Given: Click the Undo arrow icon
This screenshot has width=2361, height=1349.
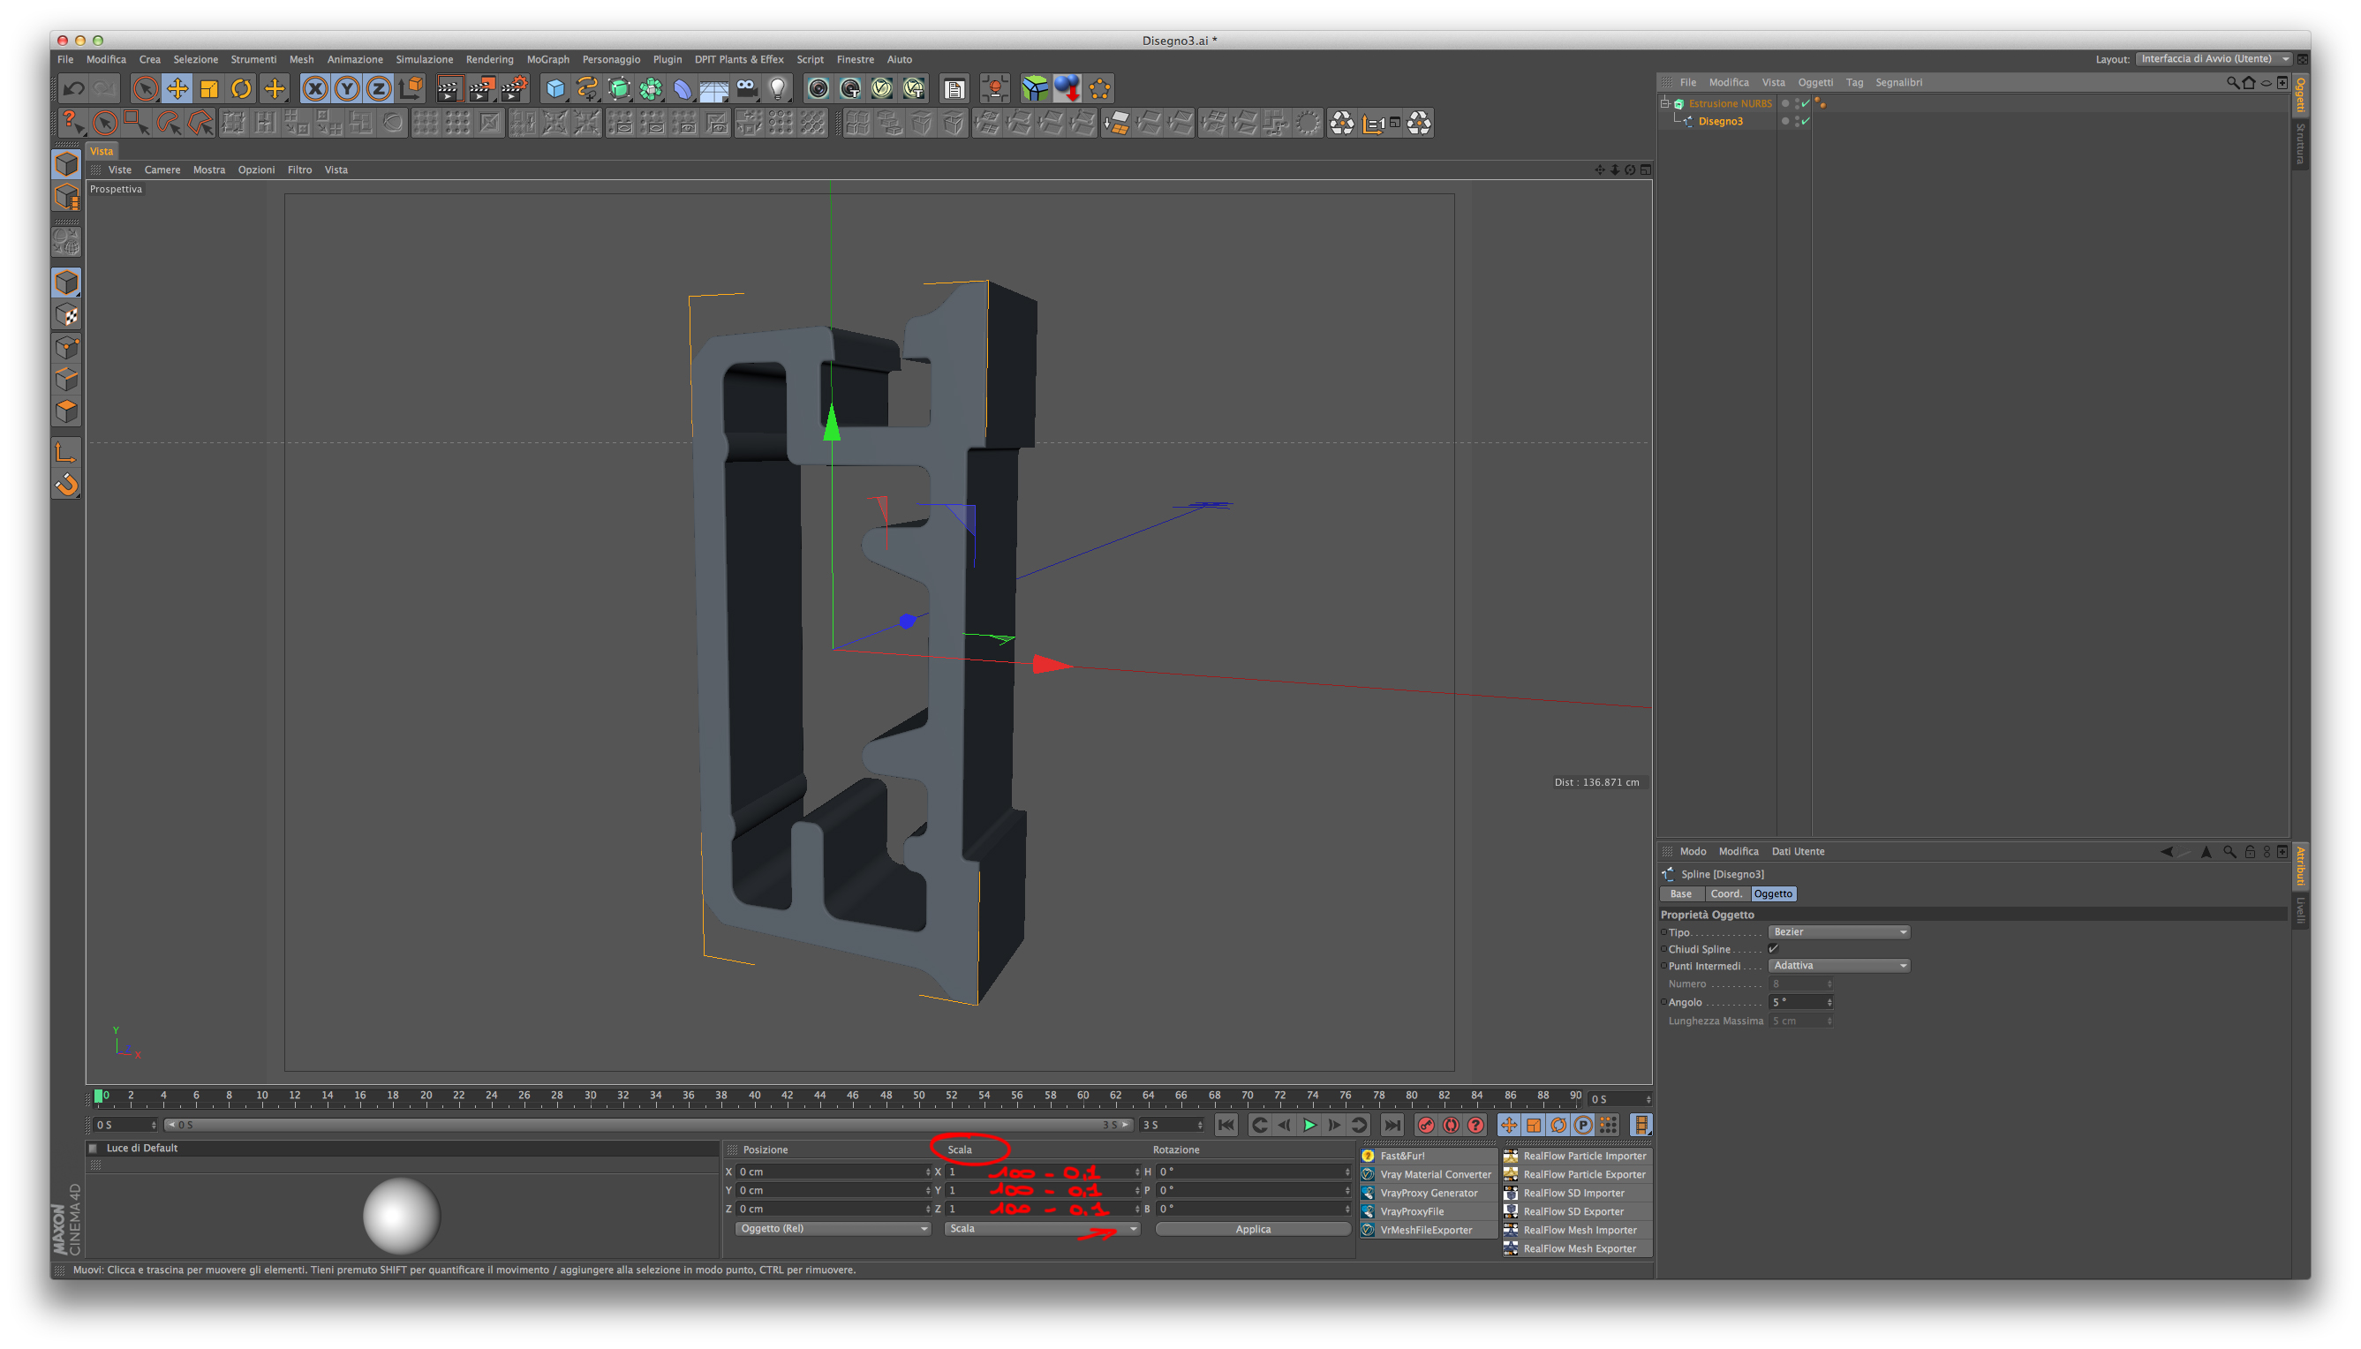Looking at the screenshot, I should (73, 89).
